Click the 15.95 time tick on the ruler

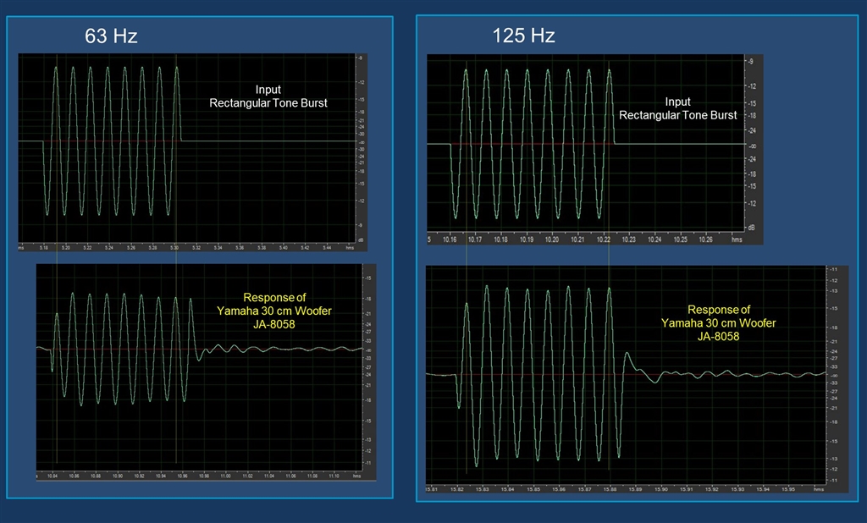click(788, 489)
